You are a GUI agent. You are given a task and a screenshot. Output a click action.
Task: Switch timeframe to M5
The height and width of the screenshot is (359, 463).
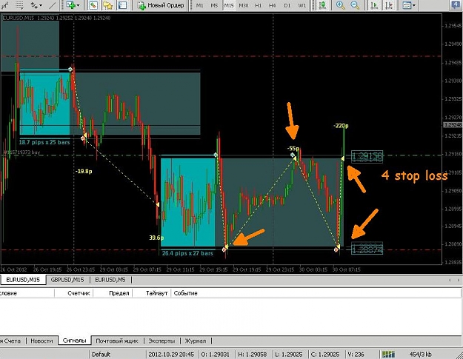[214, 5]
